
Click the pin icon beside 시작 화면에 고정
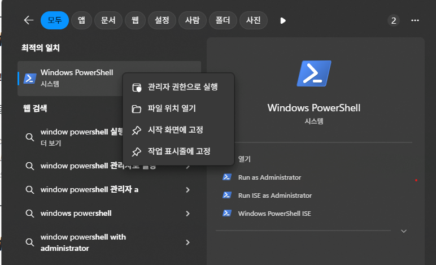coord(136,131)
